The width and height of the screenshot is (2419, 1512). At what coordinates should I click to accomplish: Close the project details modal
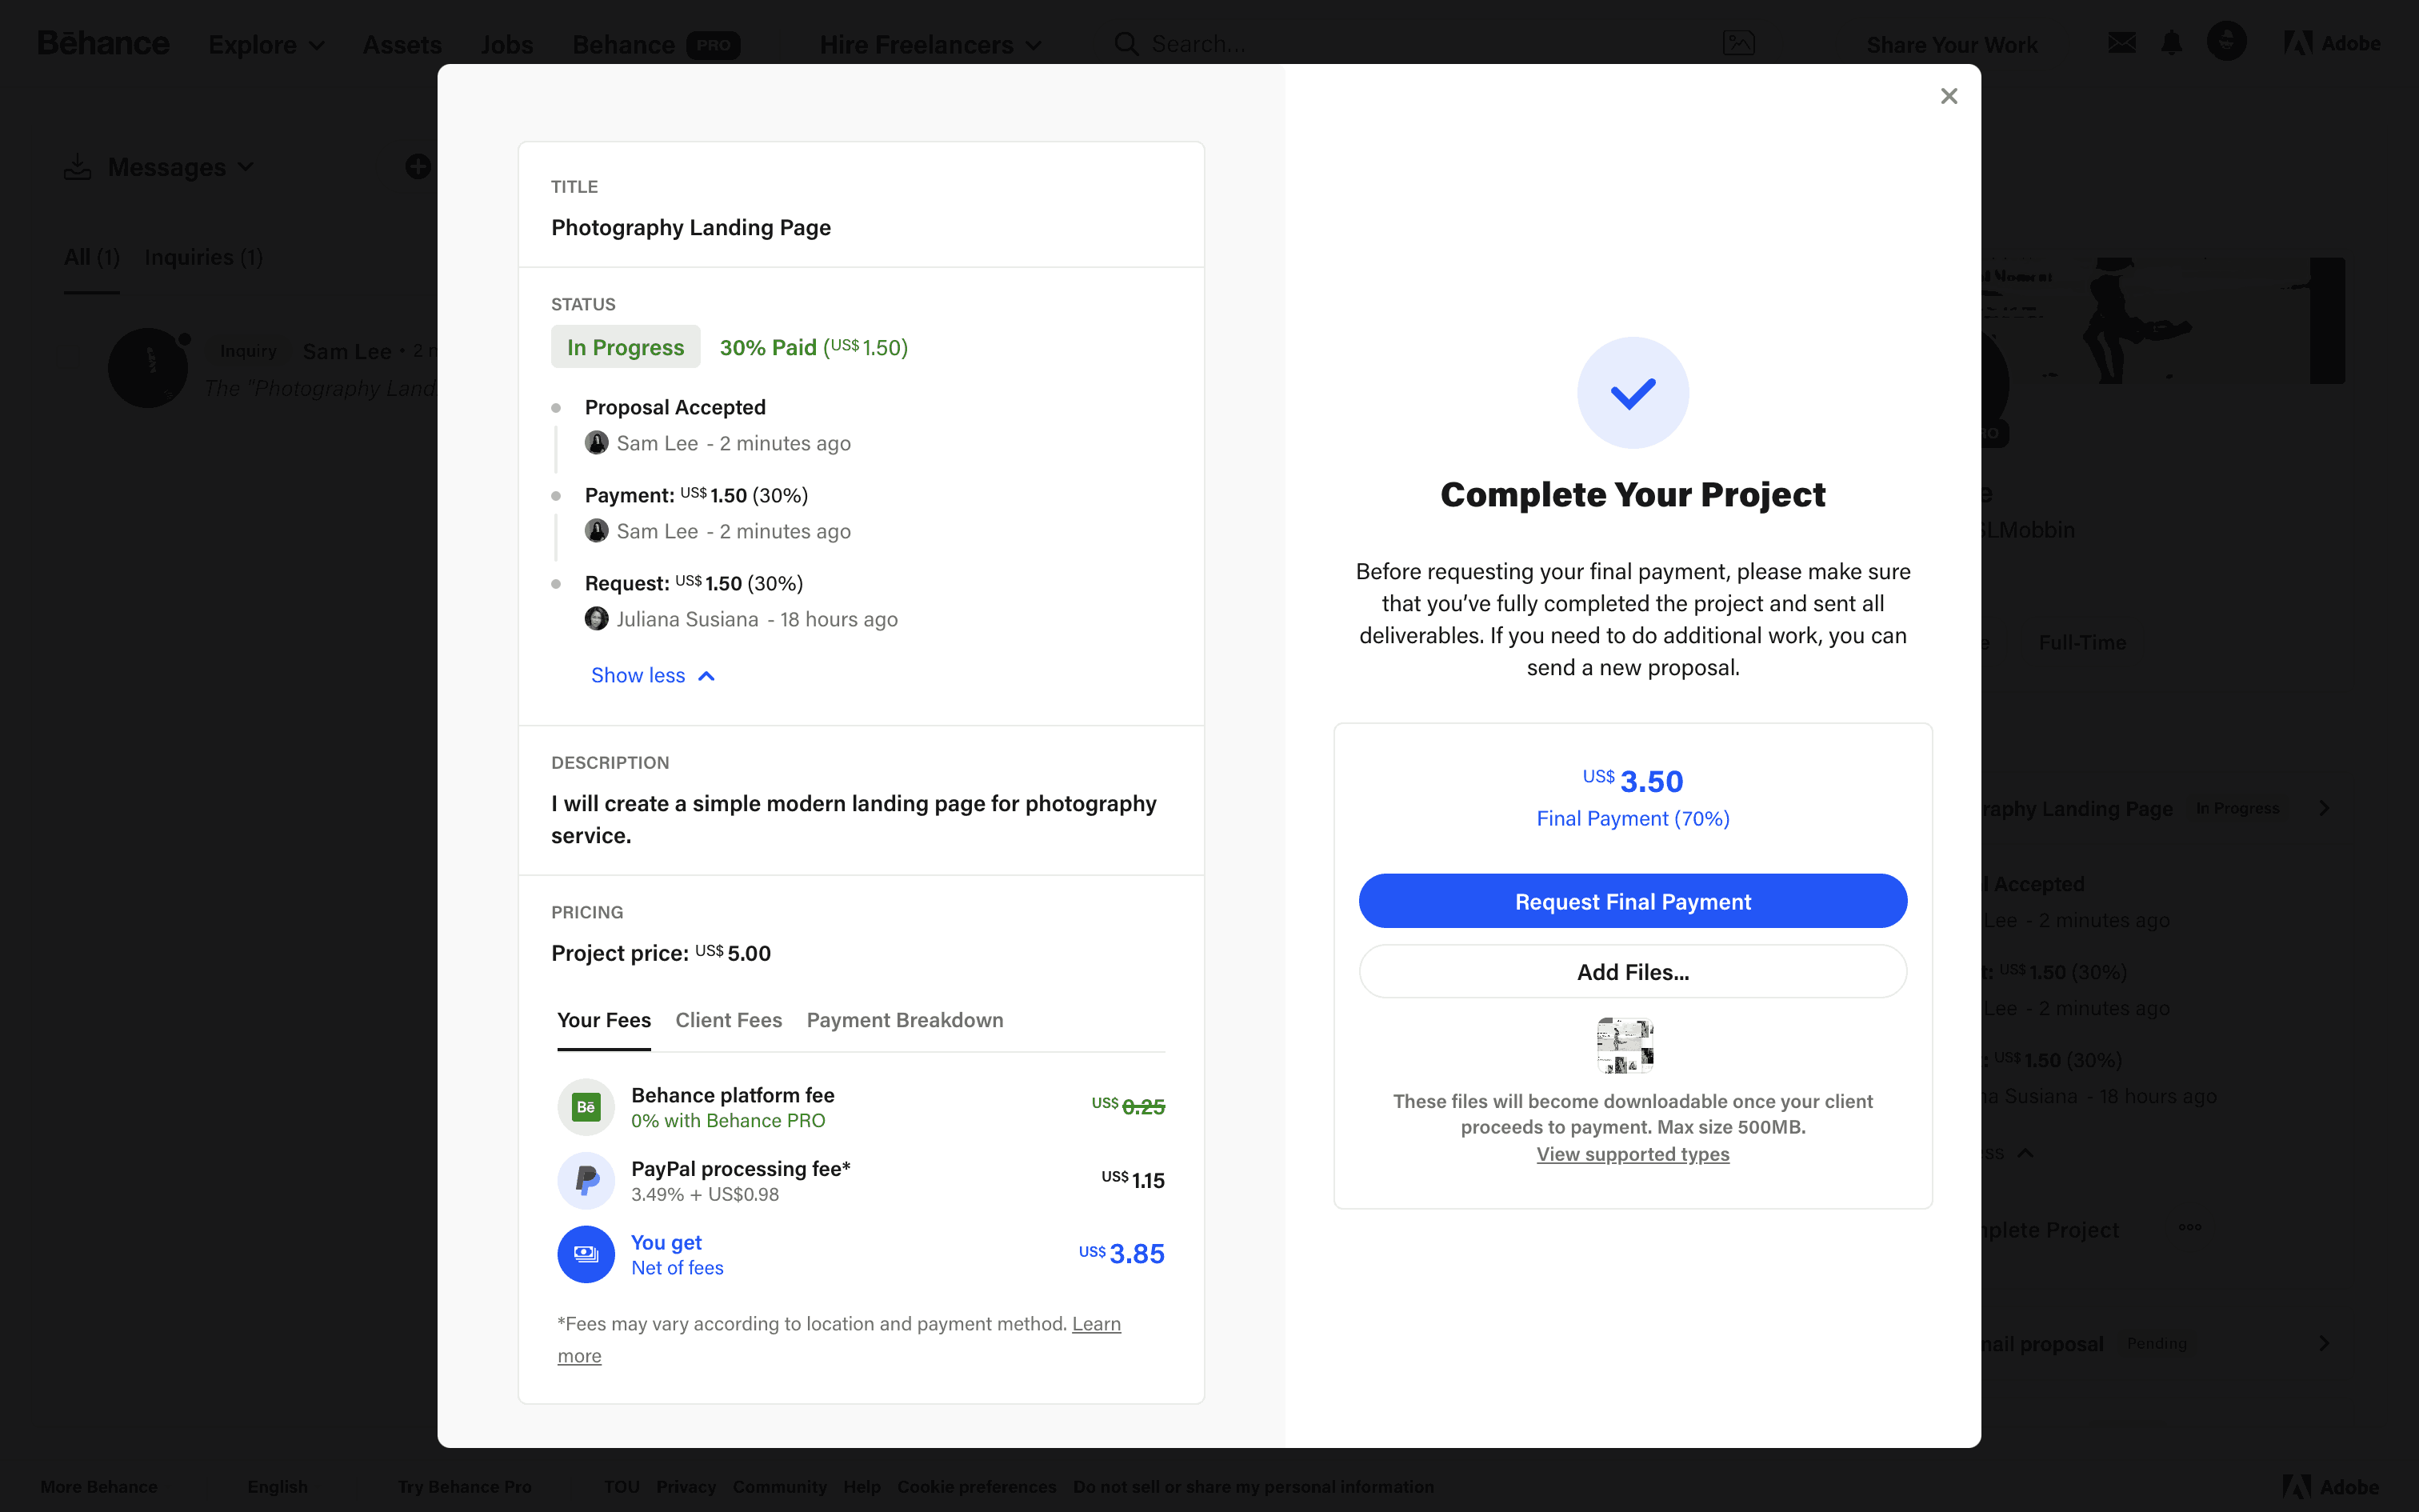(1948, 96)
